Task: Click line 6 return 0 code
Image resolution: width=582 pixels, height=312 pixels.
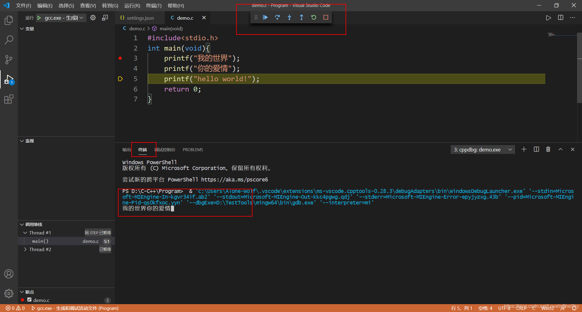Action: (182, 89)
